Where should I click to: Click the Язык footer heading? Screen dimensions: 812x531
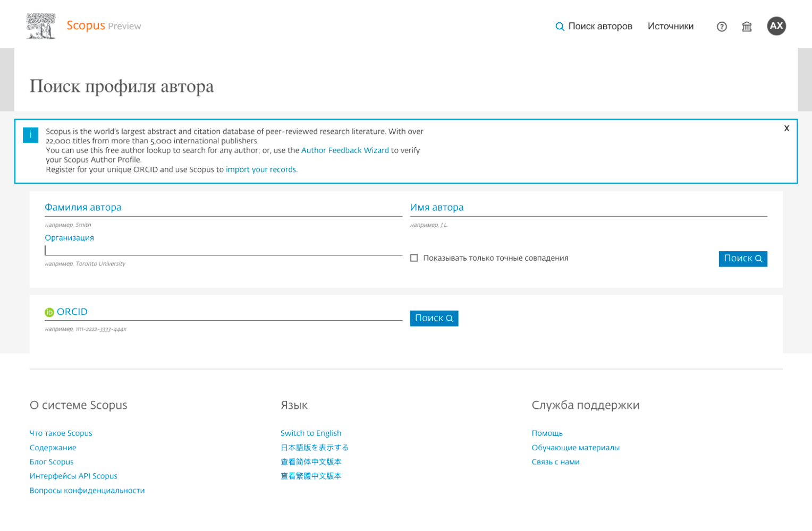(x=294, y=405)
